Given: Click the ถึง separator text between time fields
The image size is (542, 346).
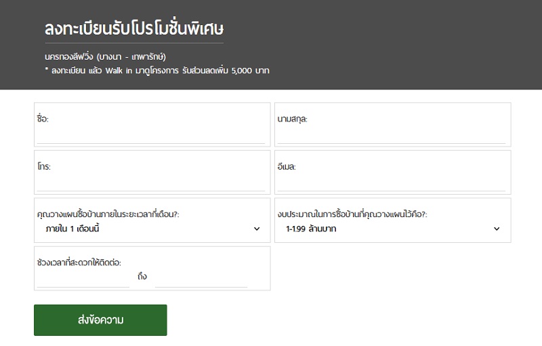Looking at the screenshot, I should click(x=142, y=276).
